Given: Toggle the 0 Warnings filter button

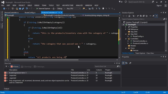Looking at the screenshot, I should 26,67.
